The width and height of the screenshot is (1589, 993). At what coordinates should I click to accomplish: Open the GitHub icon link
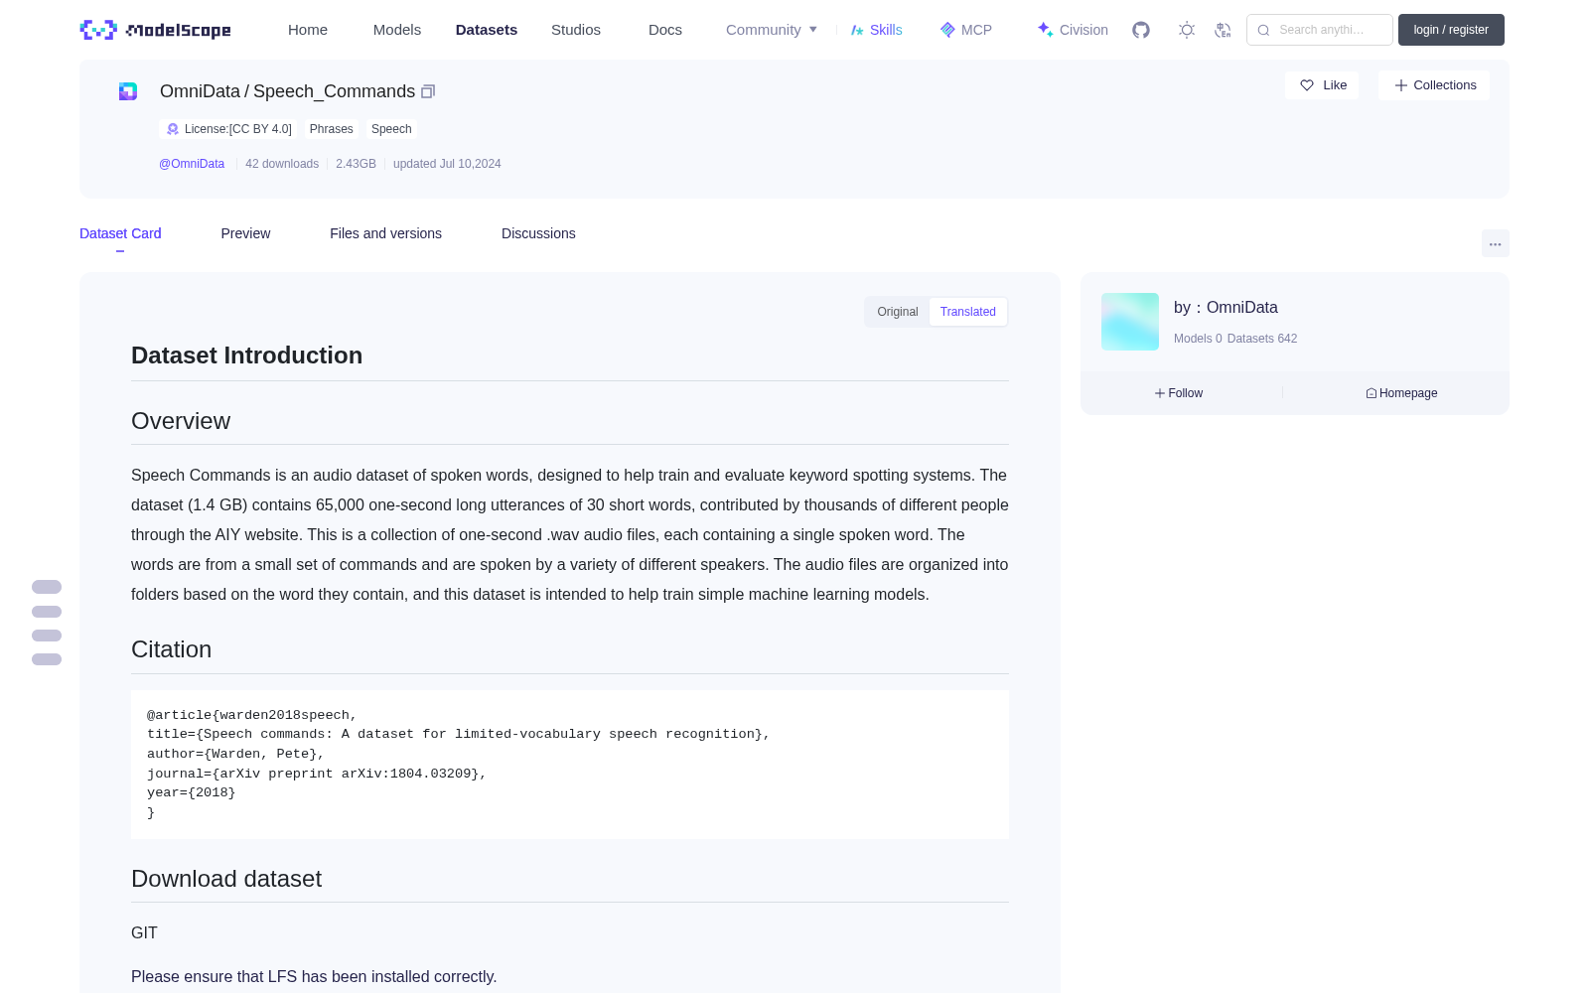(1141, 30)
